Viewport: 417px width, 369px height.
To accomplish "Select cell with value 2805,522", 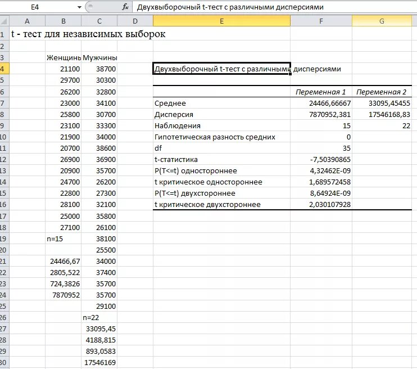I will (64, 272).
